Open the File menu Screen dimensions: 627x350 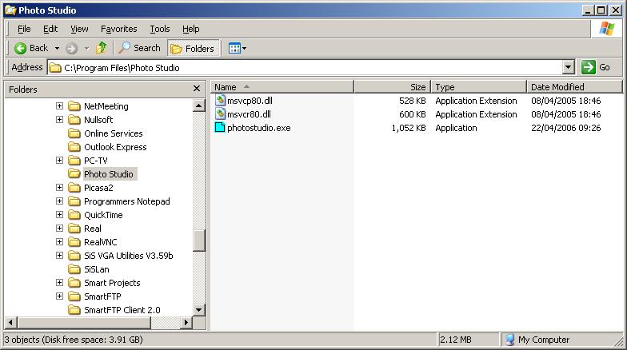click(x=24, y=29)
